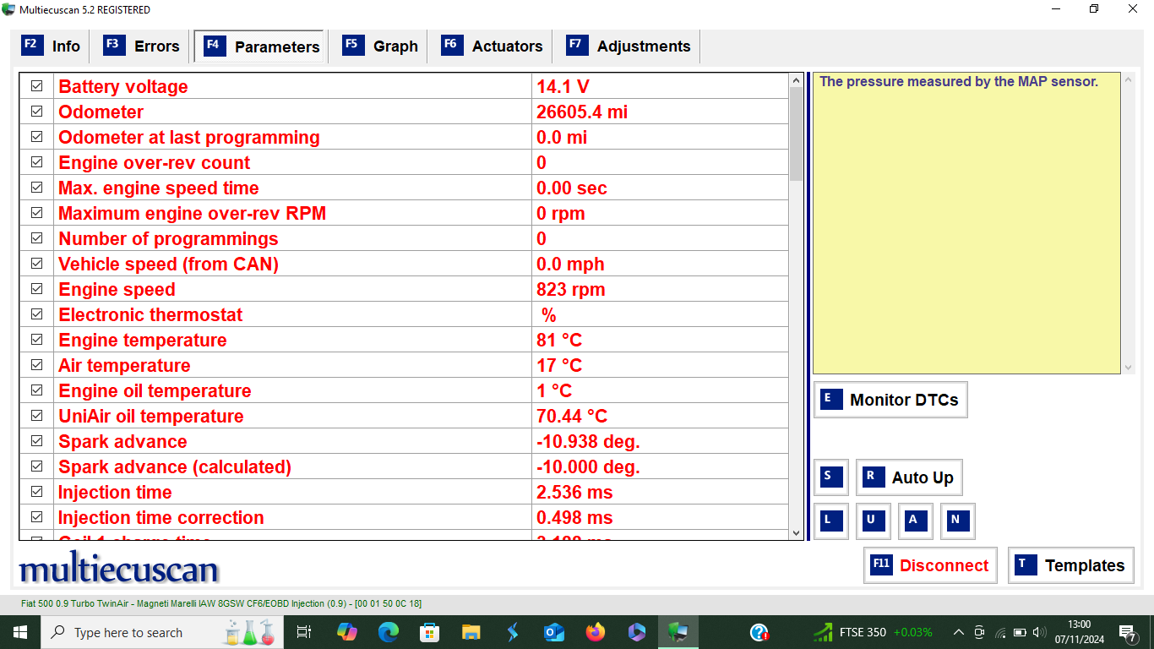Select the Engine speed parameter row
The width and height of the screenshot is (1154, 649).
[404, 289]
